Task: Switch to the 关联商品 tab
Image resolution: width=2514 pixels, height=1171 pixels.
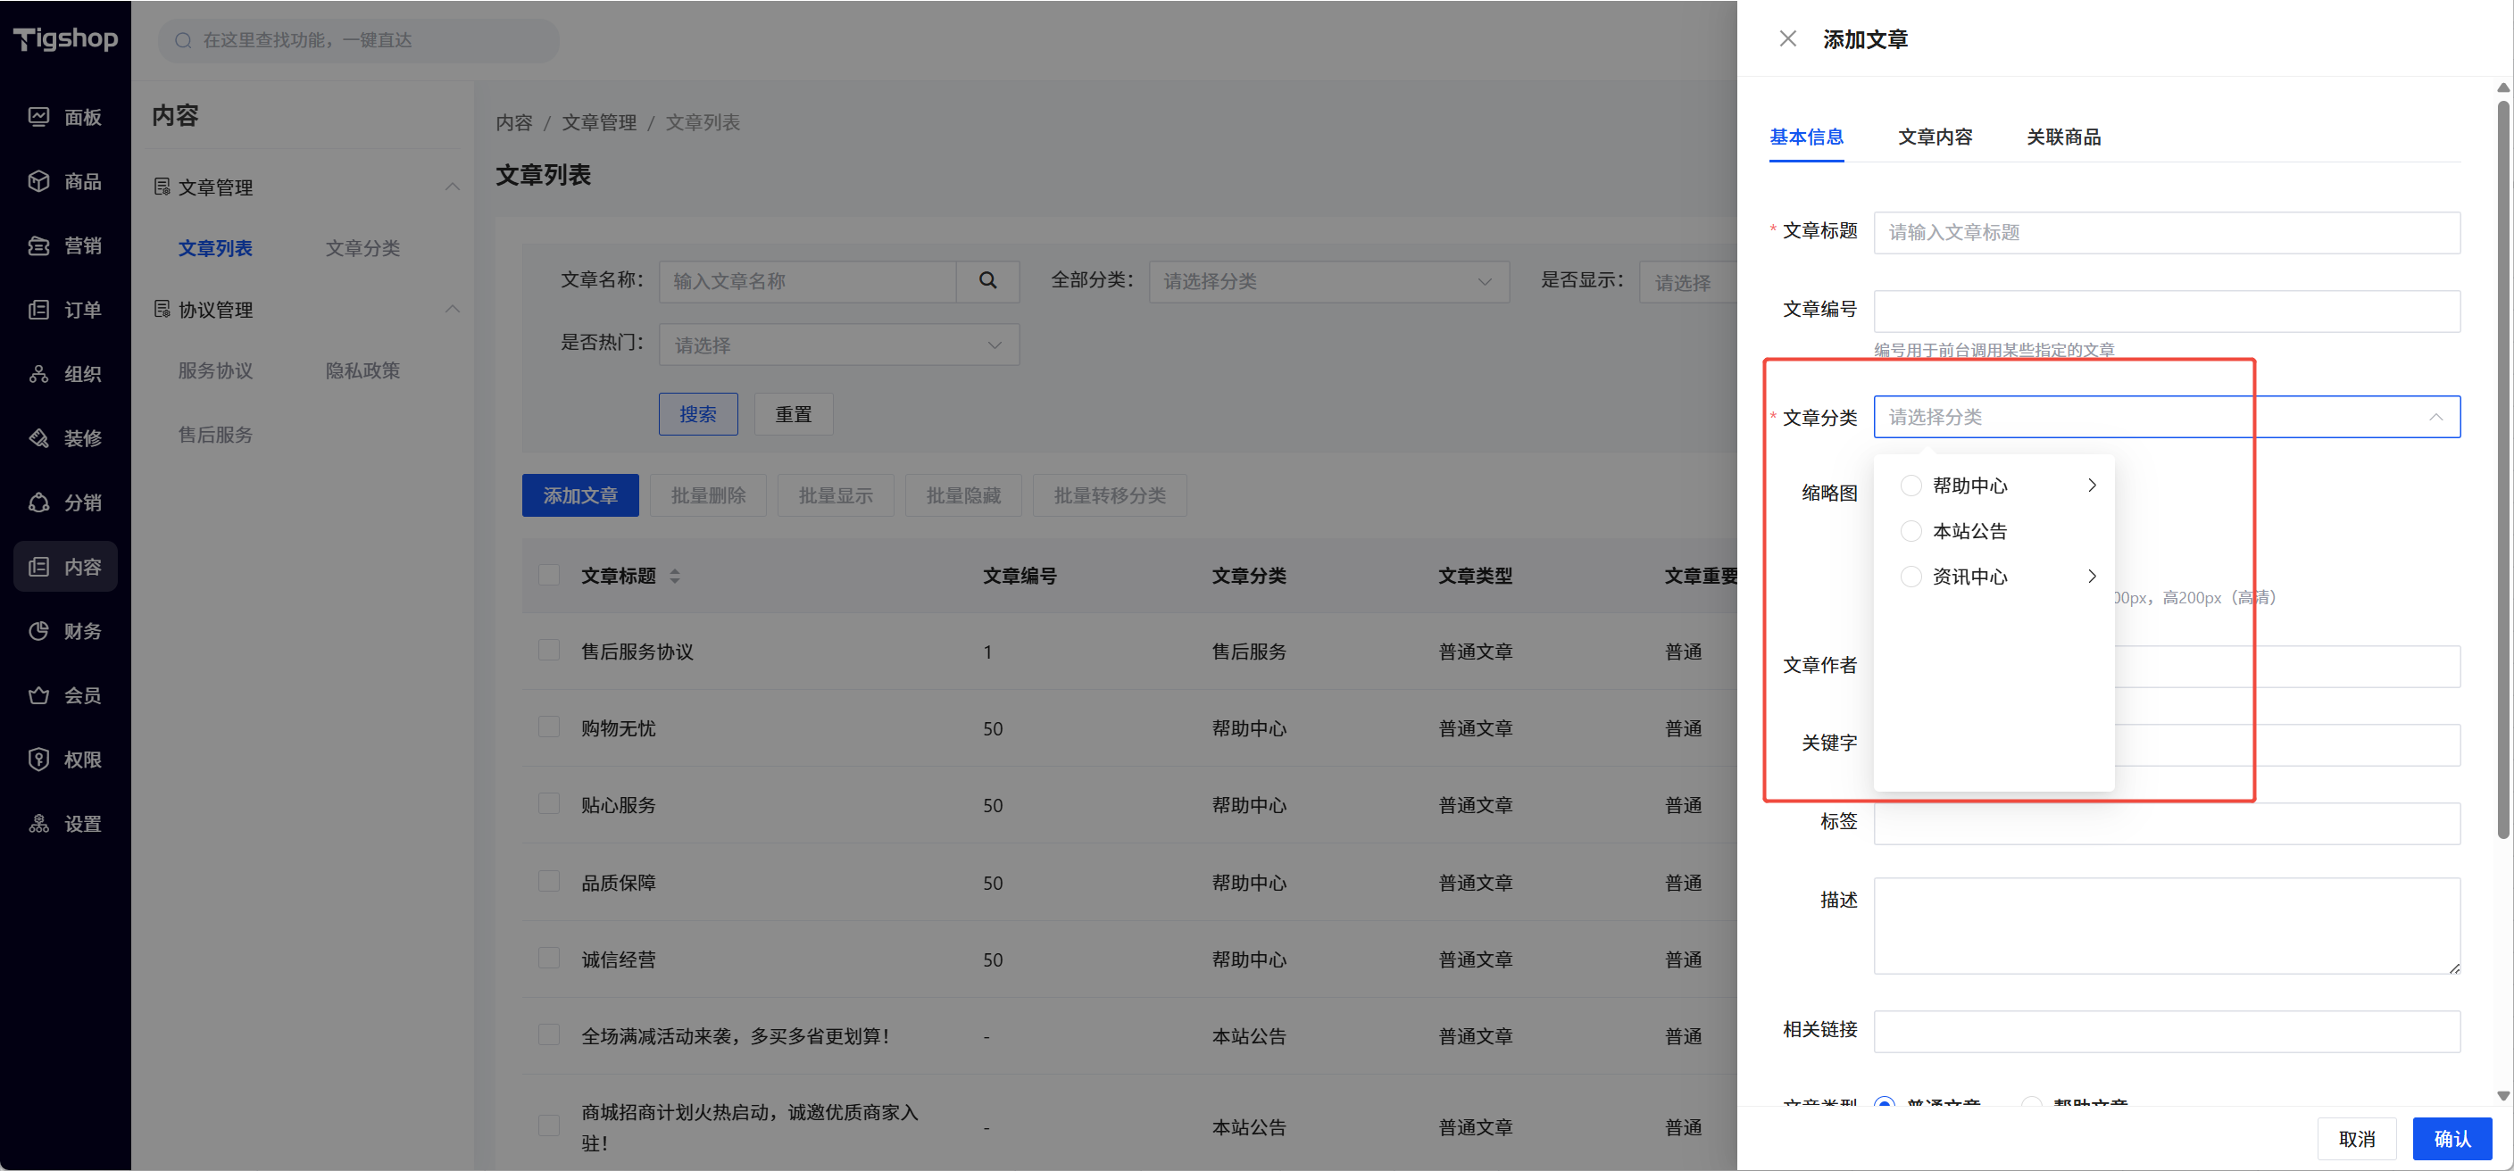Action: [x=2063, y=137]
